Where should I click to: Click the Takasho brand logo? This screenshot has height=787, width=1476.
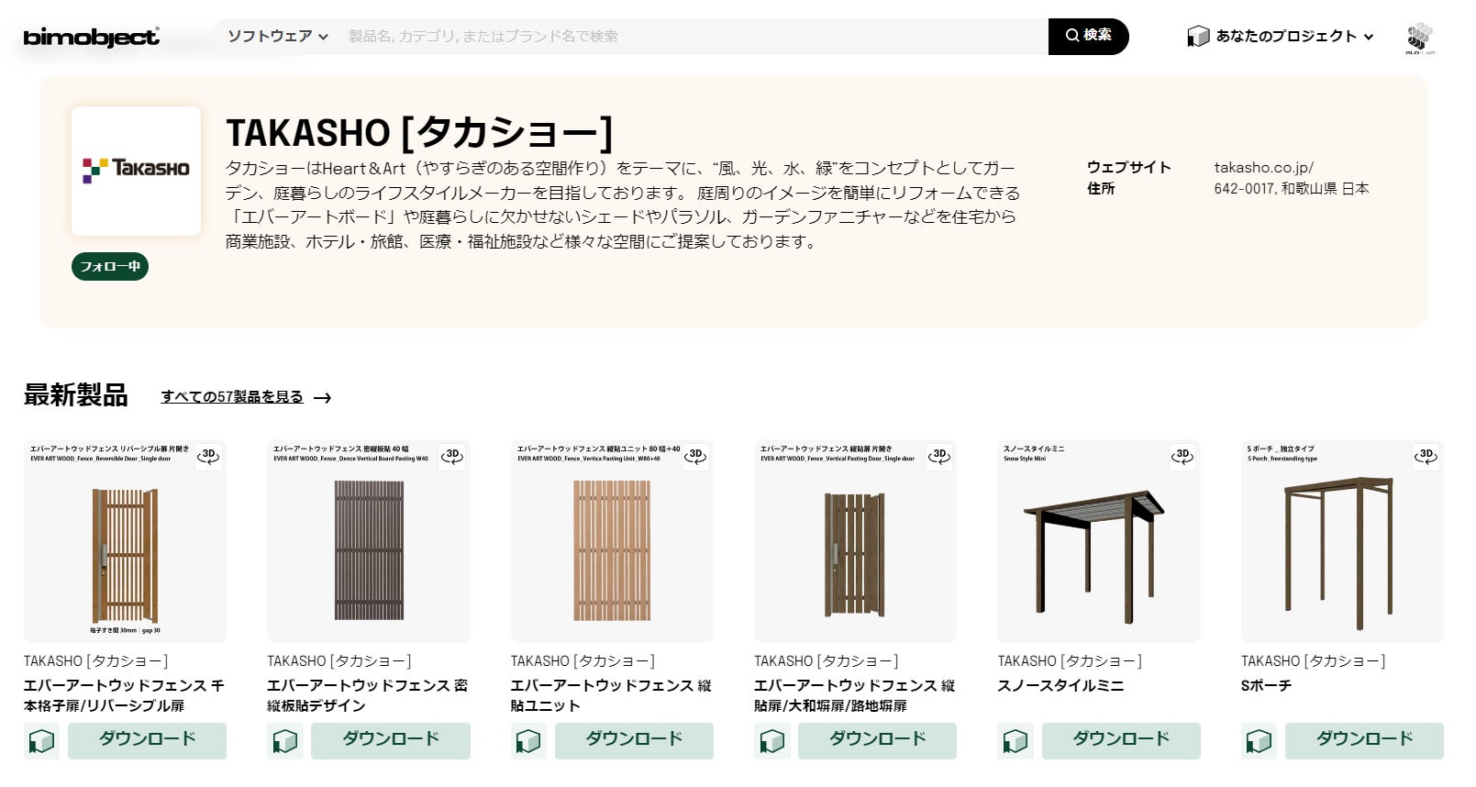pyautogui.click(x=136, y=171)
